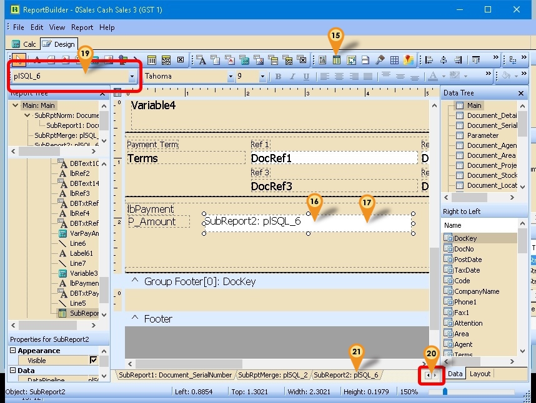Screen dimensions: 536x403
Task: Open the Report menu
Action: (82, 27)
